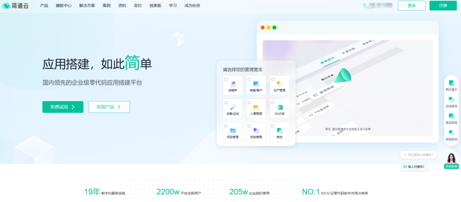The width and height of the screenshot is (461, 202).
Task: Click the customer service avatar photo
Action: [x=451, y=158]
